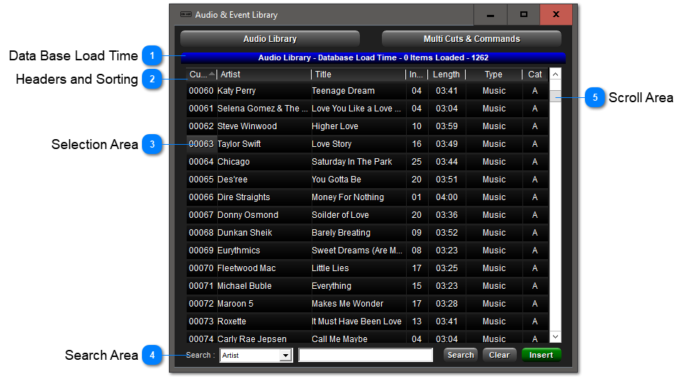Select the Dire Straights artist cell

coord(263,197)
